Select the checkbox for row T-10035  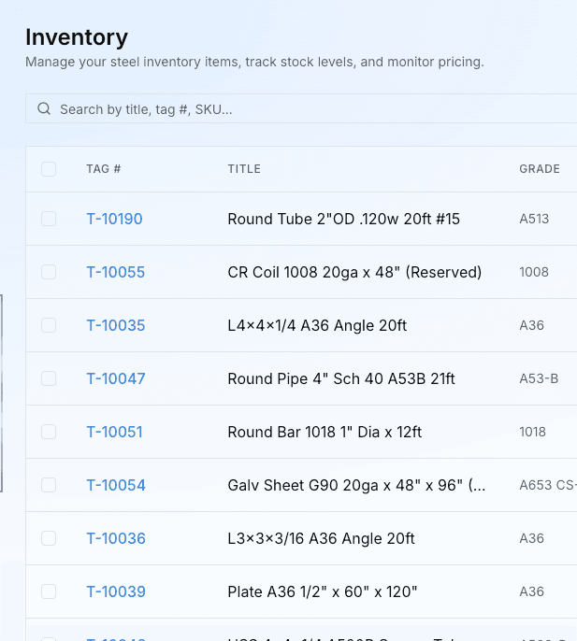[x=49, y=325]
